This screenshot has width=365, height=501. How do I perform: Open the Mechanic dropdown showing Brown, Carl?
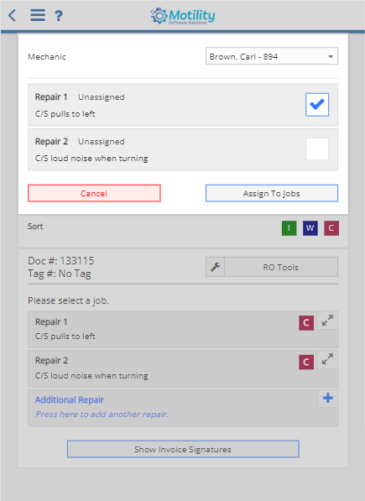[272, 56]
